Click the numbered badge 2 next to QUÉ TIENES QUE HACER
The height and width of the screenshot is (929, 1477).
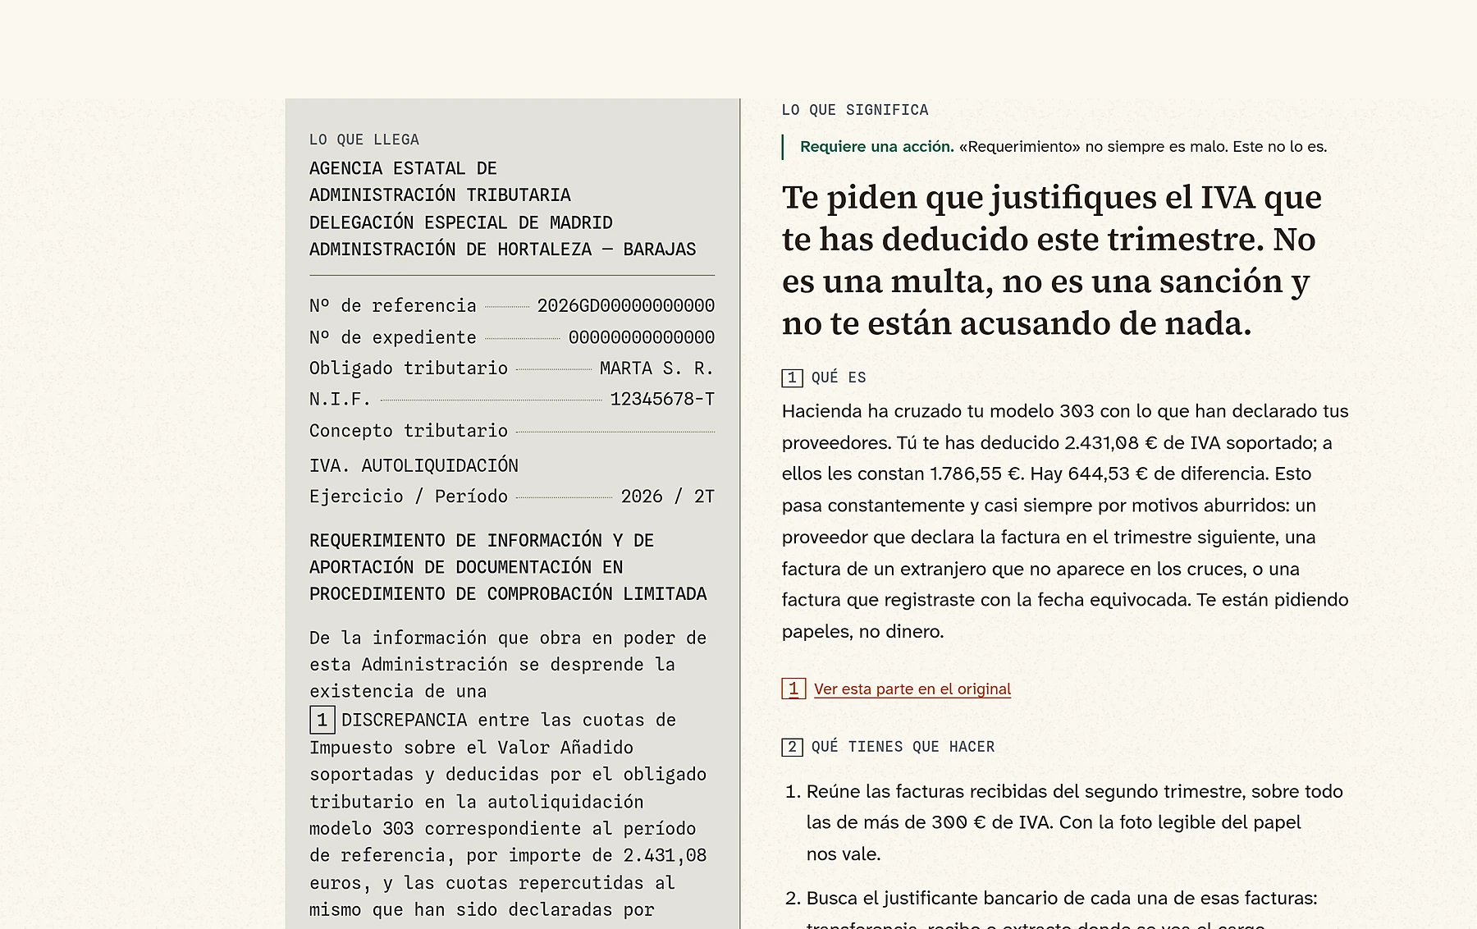[x=792, y=747]
